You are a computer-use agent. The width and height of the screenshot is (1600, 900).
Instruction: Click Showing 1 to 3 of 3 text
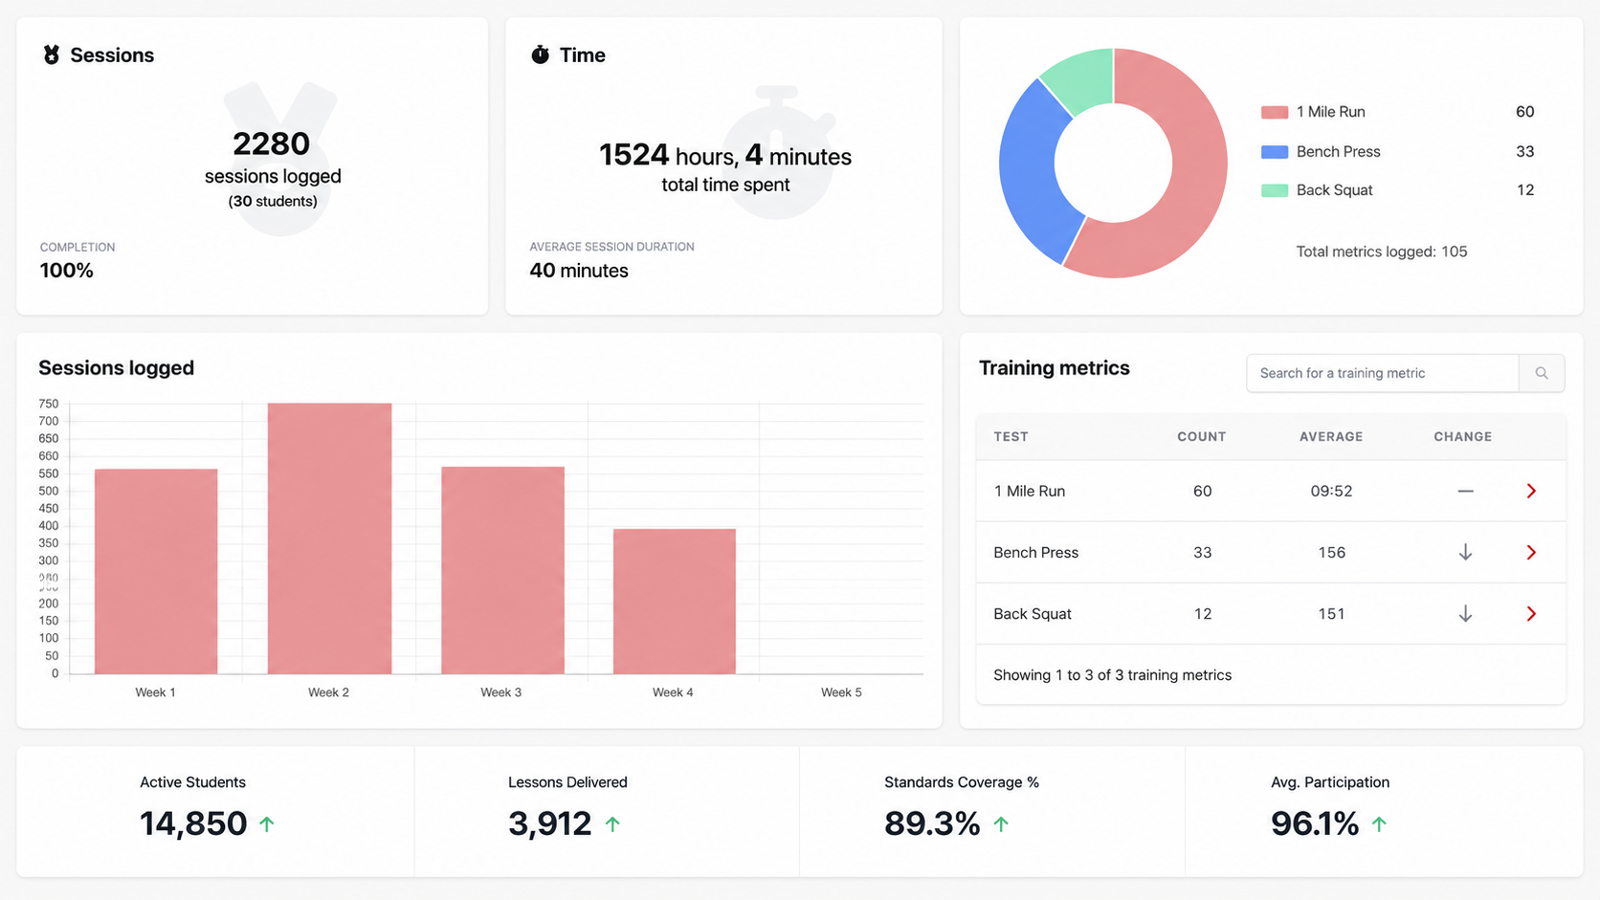point(1113,675)
